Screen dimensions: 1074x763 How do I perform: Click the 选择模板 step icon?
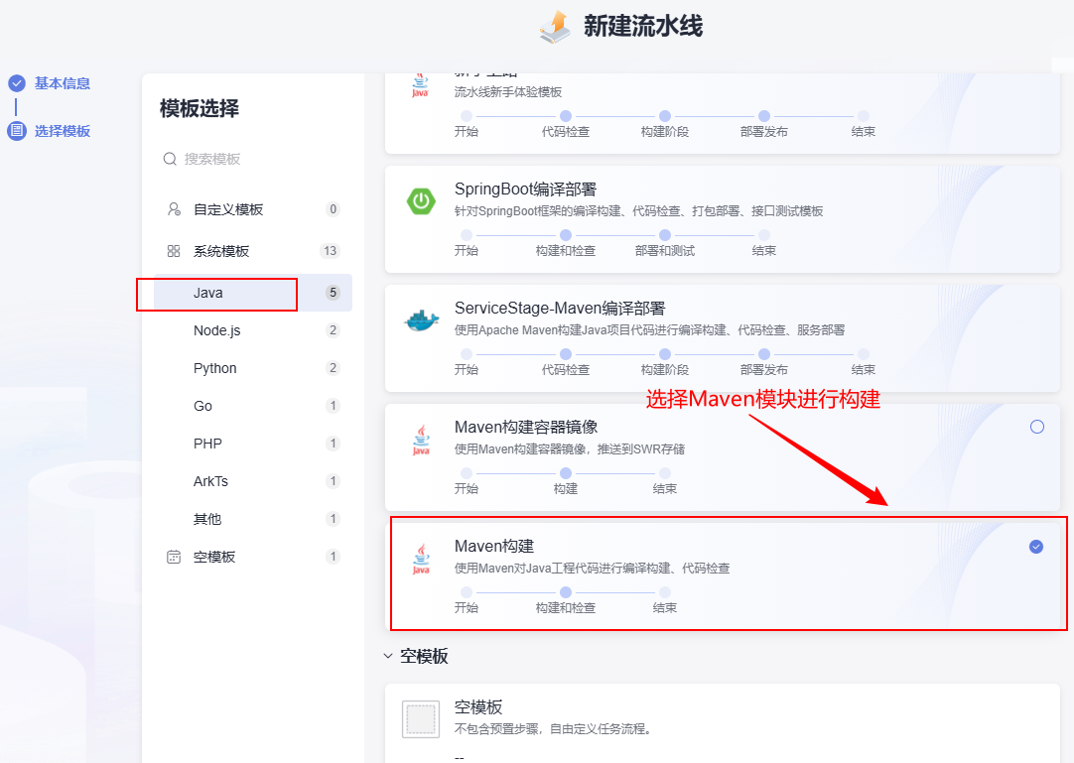17,131
